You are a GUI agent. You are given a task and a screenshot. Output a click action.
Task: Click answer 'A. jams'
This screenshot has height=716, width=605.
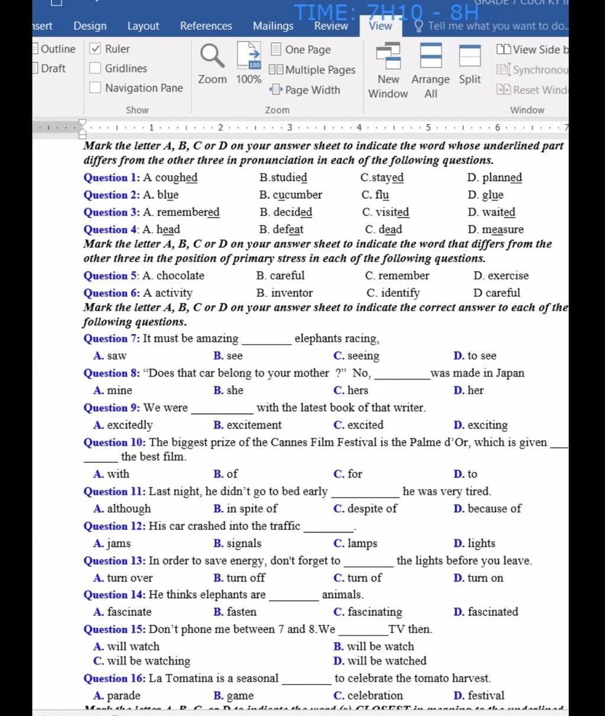(112, 543)
